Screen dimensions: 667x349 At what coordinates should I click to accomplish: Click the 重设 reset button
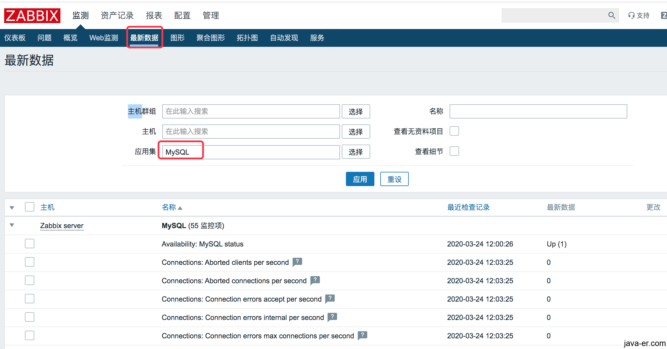click(394, 179)
